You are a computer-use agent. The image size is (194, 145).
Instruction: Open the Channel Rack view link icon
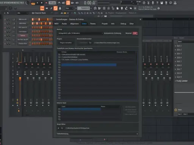click(x=55, y=8)
